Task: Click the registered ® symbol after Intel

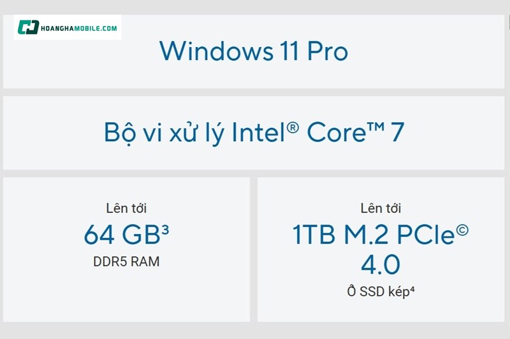Action: [x=293, y=127]
